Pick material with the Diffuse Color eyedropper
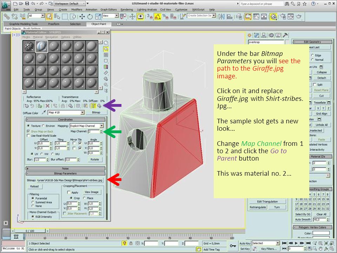Image resolution: width=337 pixels, height=253 pixels. tap(44, 112)
